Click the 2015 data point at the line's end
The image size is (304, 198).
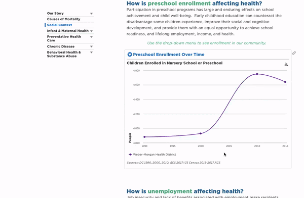click(285, 82)
